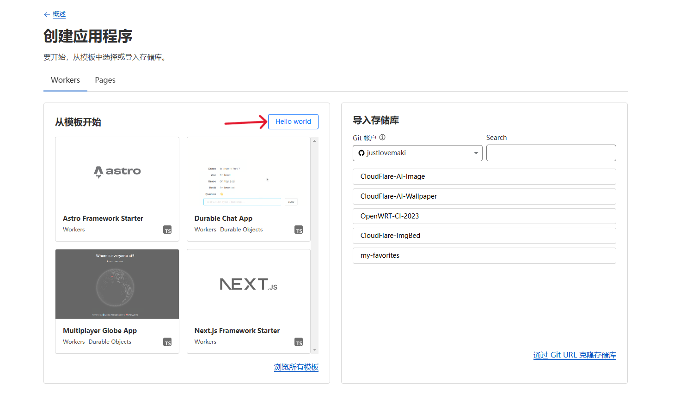Image resolution: width=686 pixels, height=406 pixels.
Task: Open 通过 Git URL 克隆存储库 link
Action: pos(575,355)
